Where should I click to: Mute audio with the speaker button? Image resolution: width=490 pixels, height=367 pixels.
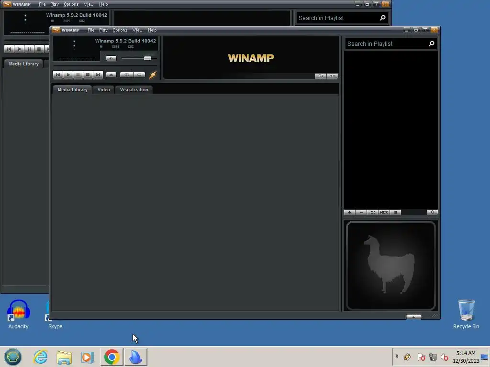[x=111, y=58]
